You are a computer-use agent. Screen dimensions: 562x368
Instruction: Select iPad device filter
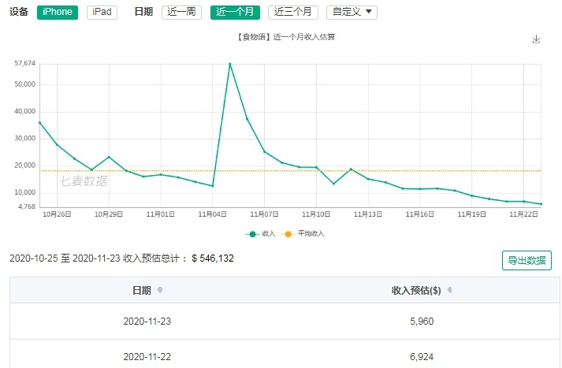point(102,12)
